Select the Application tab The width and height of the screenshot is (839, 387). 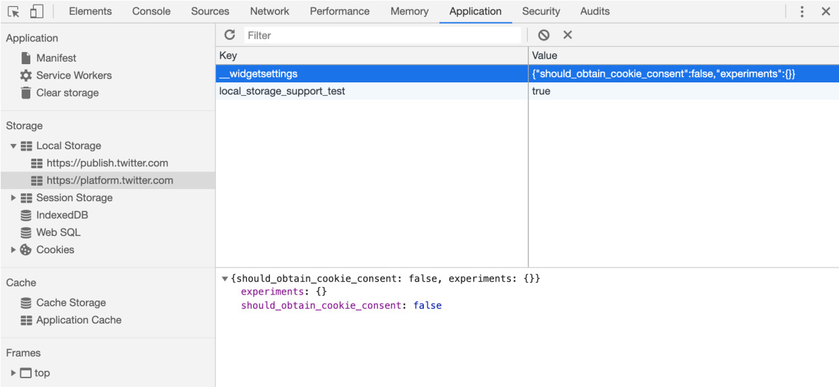point(475,11)
